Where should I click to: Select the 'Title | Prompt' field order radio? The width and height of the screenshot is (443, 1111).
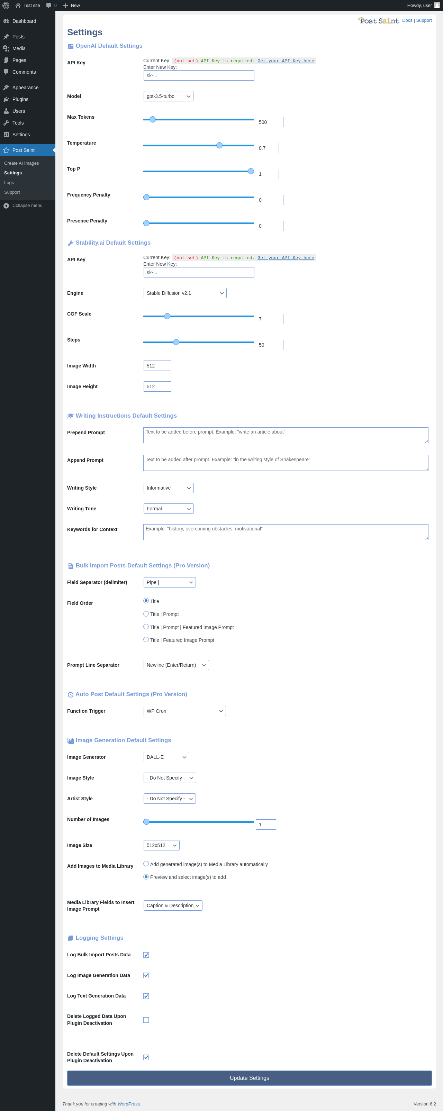146,614
